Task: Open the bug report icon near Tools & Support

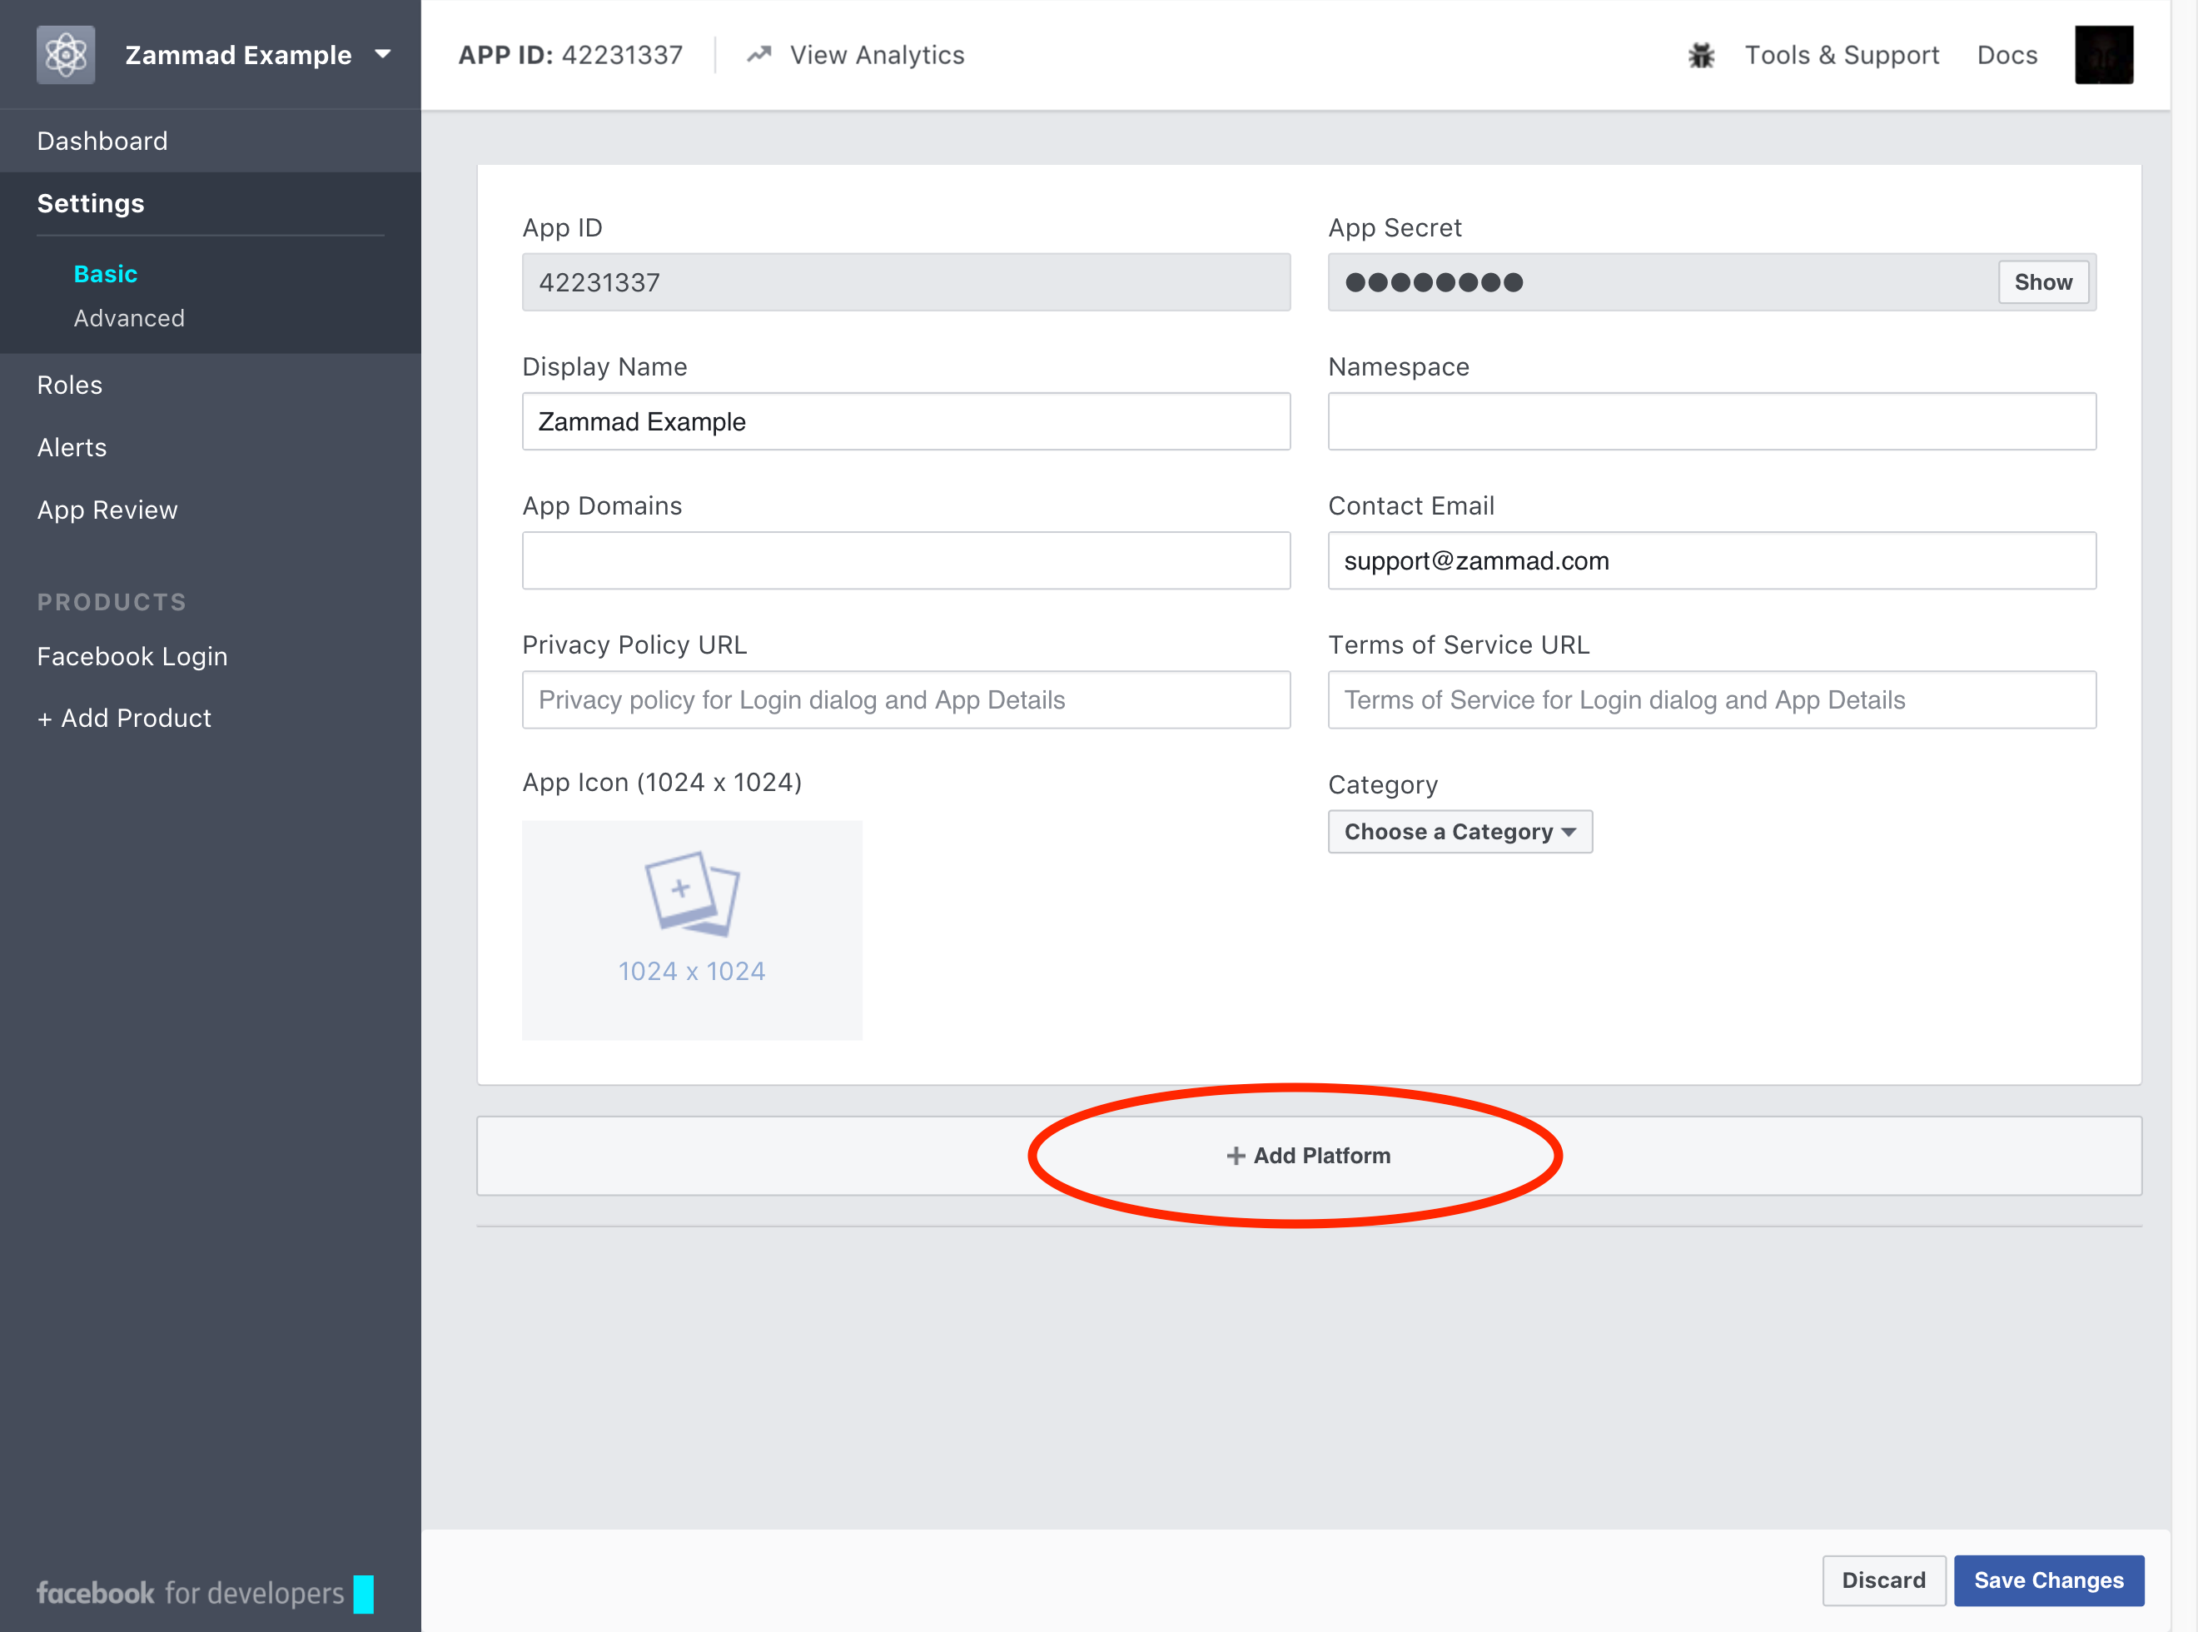Action: pyautogui.click(x=1700, y=55)
